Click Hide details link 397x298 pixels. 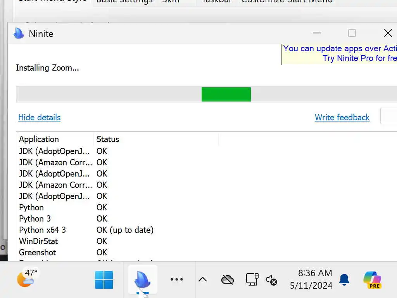39,117
